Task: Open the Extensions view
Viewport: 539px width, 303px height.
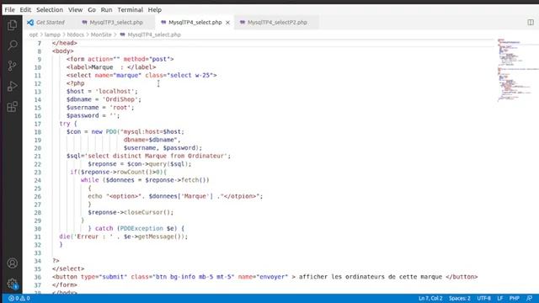Action: tap(12, 107)
